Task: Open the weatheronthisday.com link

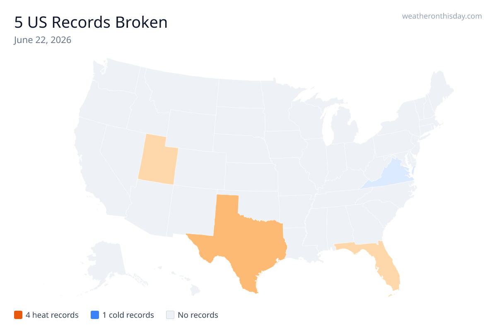Action: coord(442,16)
